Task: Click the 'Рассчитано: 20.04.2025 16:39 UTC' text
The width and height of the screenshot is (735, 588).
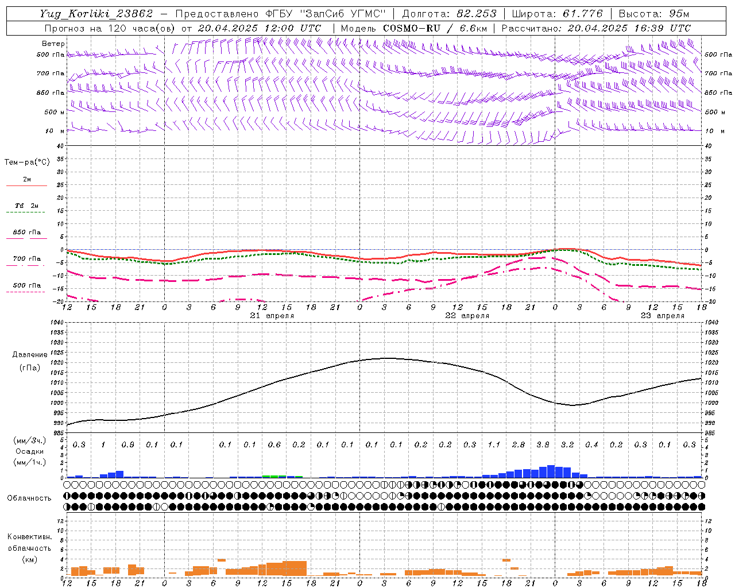Action: coord(596,28)
